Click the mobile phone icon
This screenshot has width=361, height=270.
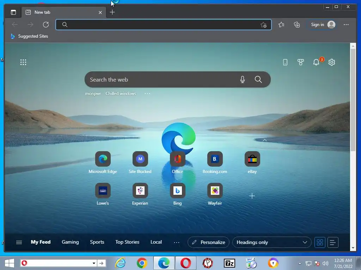(285, 62)
